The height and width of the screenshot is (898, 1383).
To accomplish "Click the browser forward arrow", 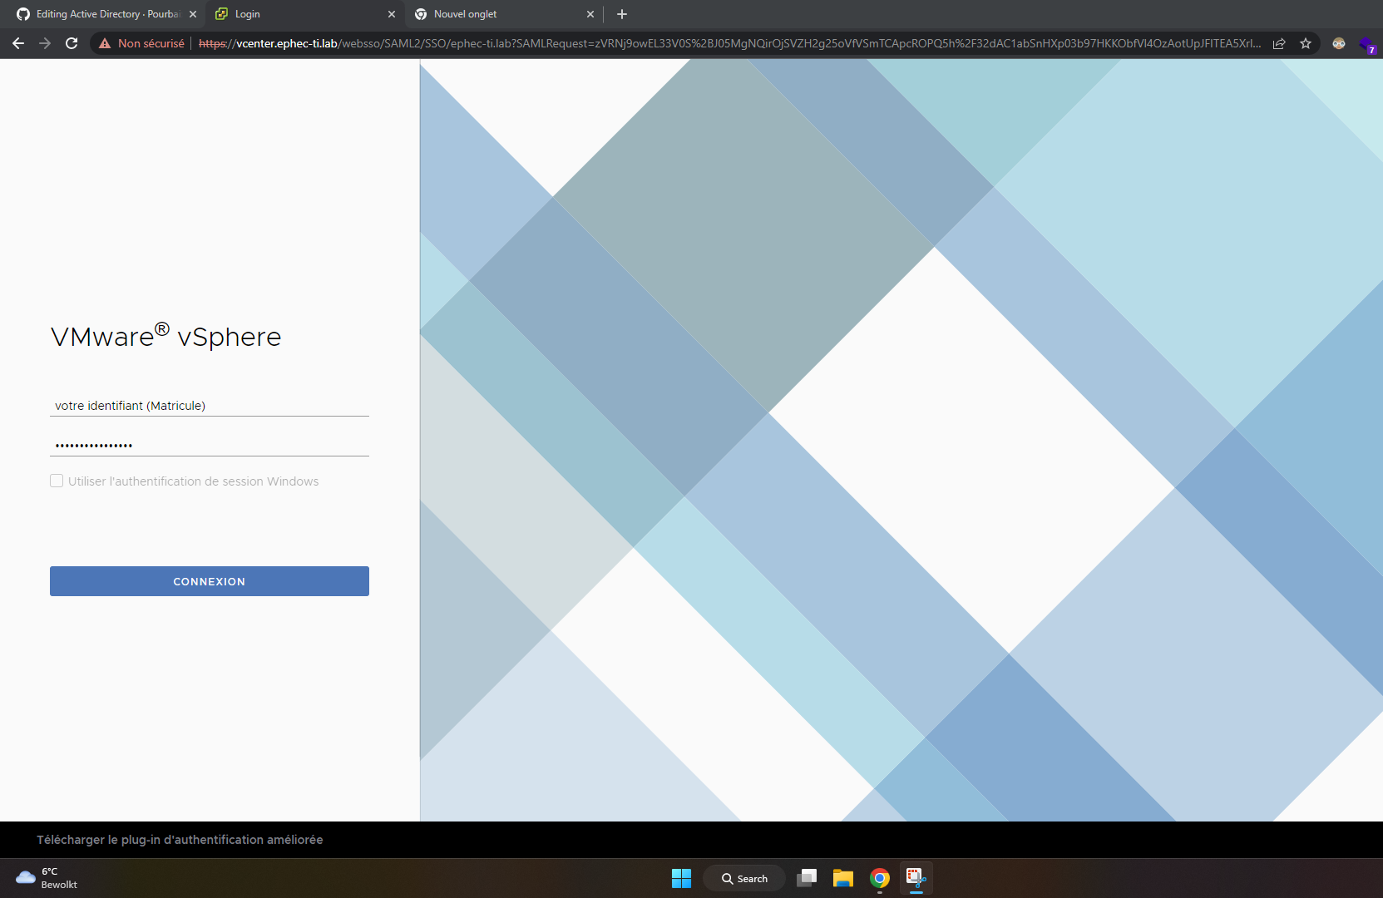I will click(45, 43).
